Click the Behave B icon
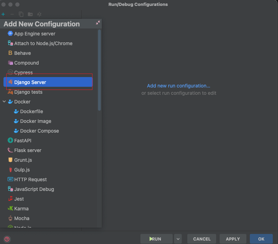 pos(10,53)
